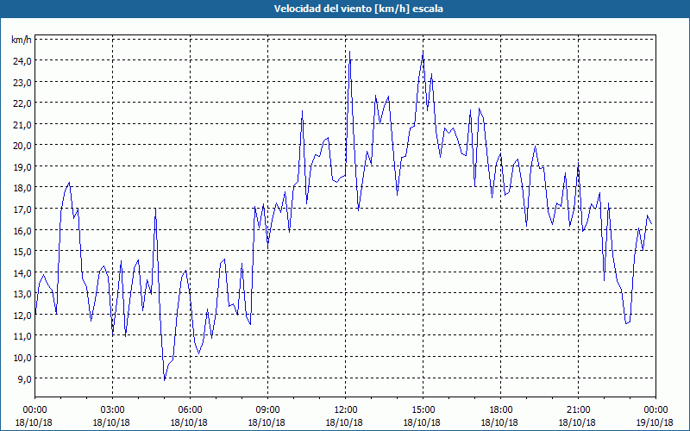Select the '16,0' y-axis value
This screenshot has width=690, height=431.
point(22,230)
